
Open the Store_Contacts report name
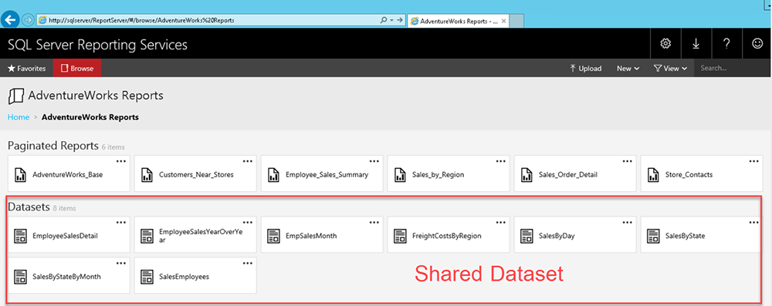tap(689, 175)
